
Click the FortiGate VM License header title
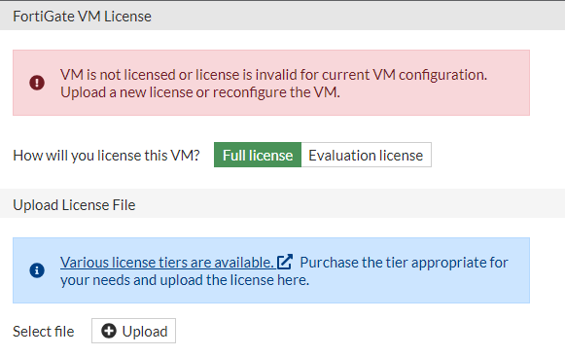(x=82, y=17)
